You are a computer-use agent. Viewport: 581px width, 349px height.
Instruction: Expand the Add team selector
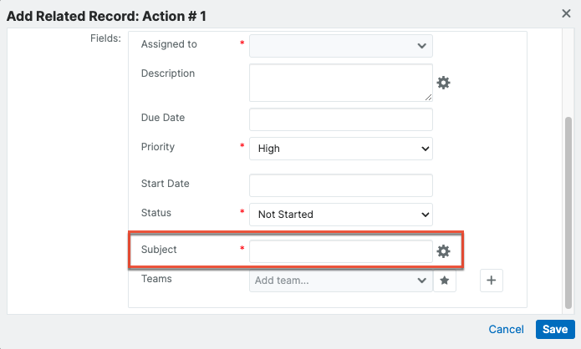[x=340, y=281]
